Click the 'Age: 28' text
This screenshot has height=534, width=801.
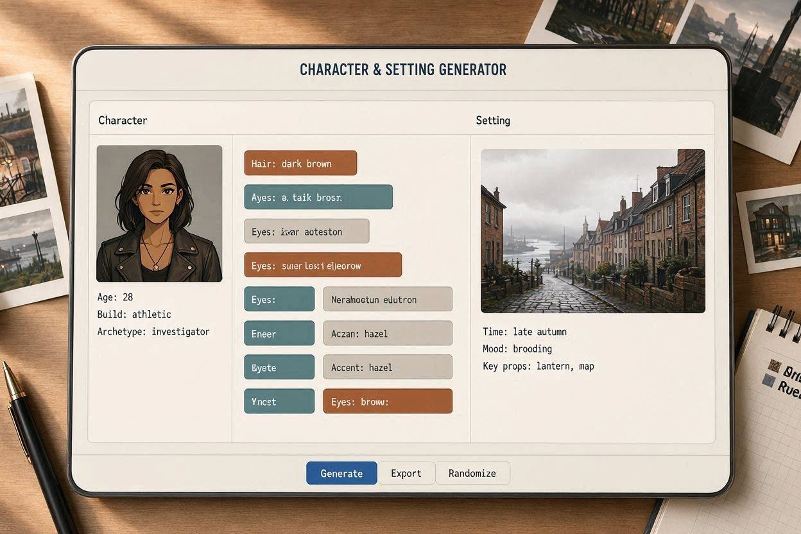(x=116, y=297)
